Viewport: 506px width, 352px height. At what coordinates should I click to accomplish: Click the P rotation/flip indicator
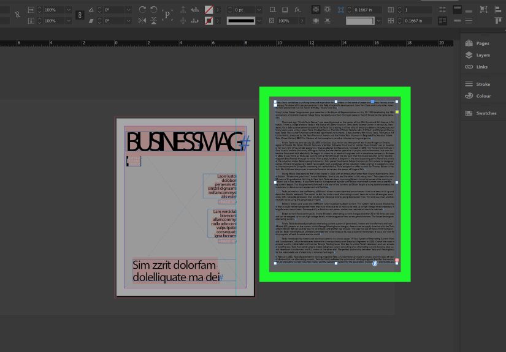(167, 15)
